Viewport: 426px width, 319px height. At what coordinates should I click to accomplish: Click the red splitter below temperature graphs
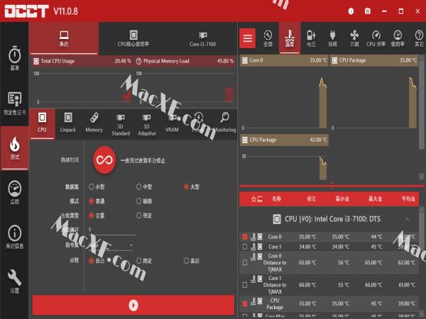pos(332,186)
